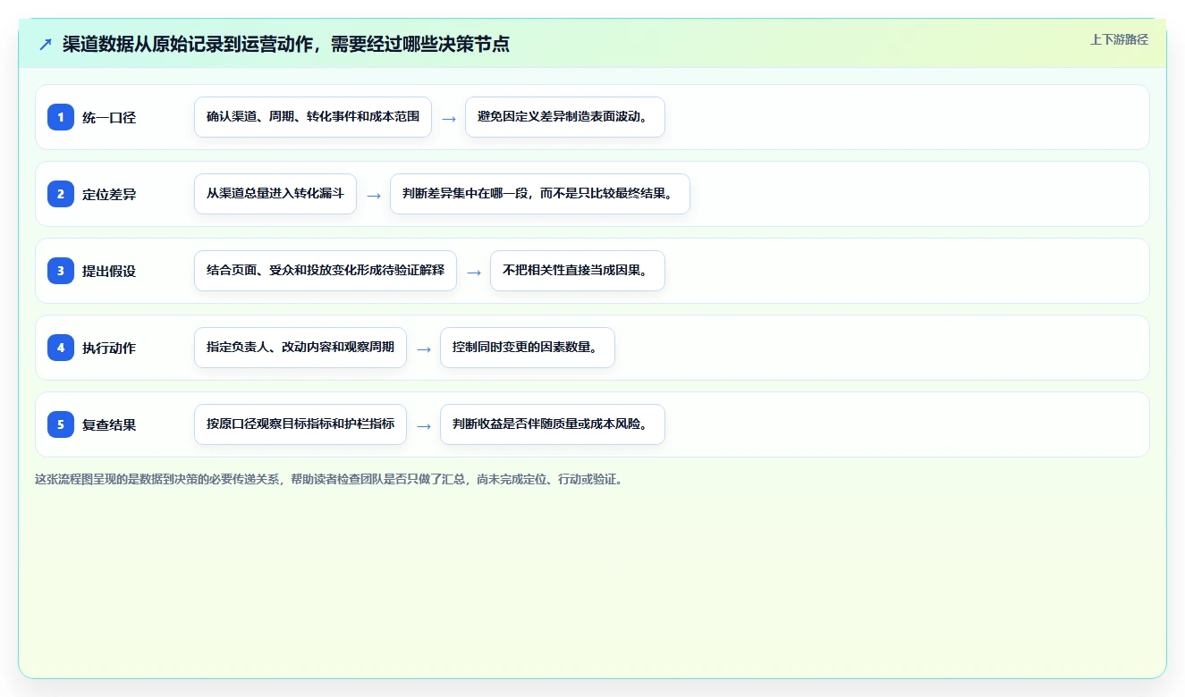Click the box 判断差异集中在哪一段
The image size is (1185, 697).
[540, 194]
